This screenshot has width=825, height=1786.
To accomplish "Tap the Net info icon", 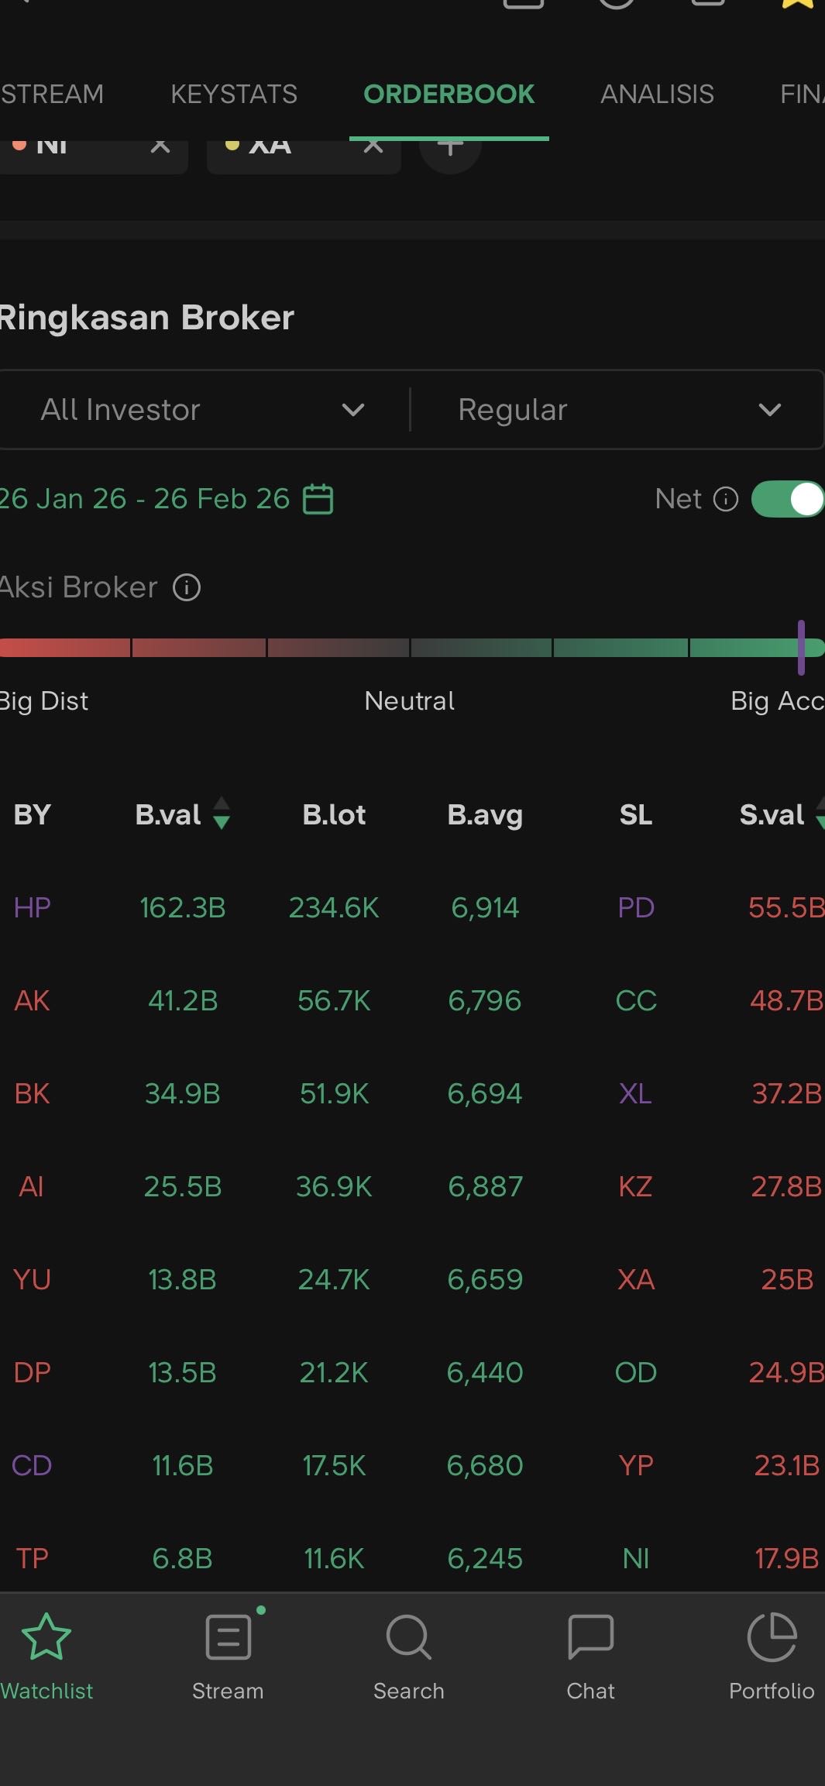I will coord(726,499).
